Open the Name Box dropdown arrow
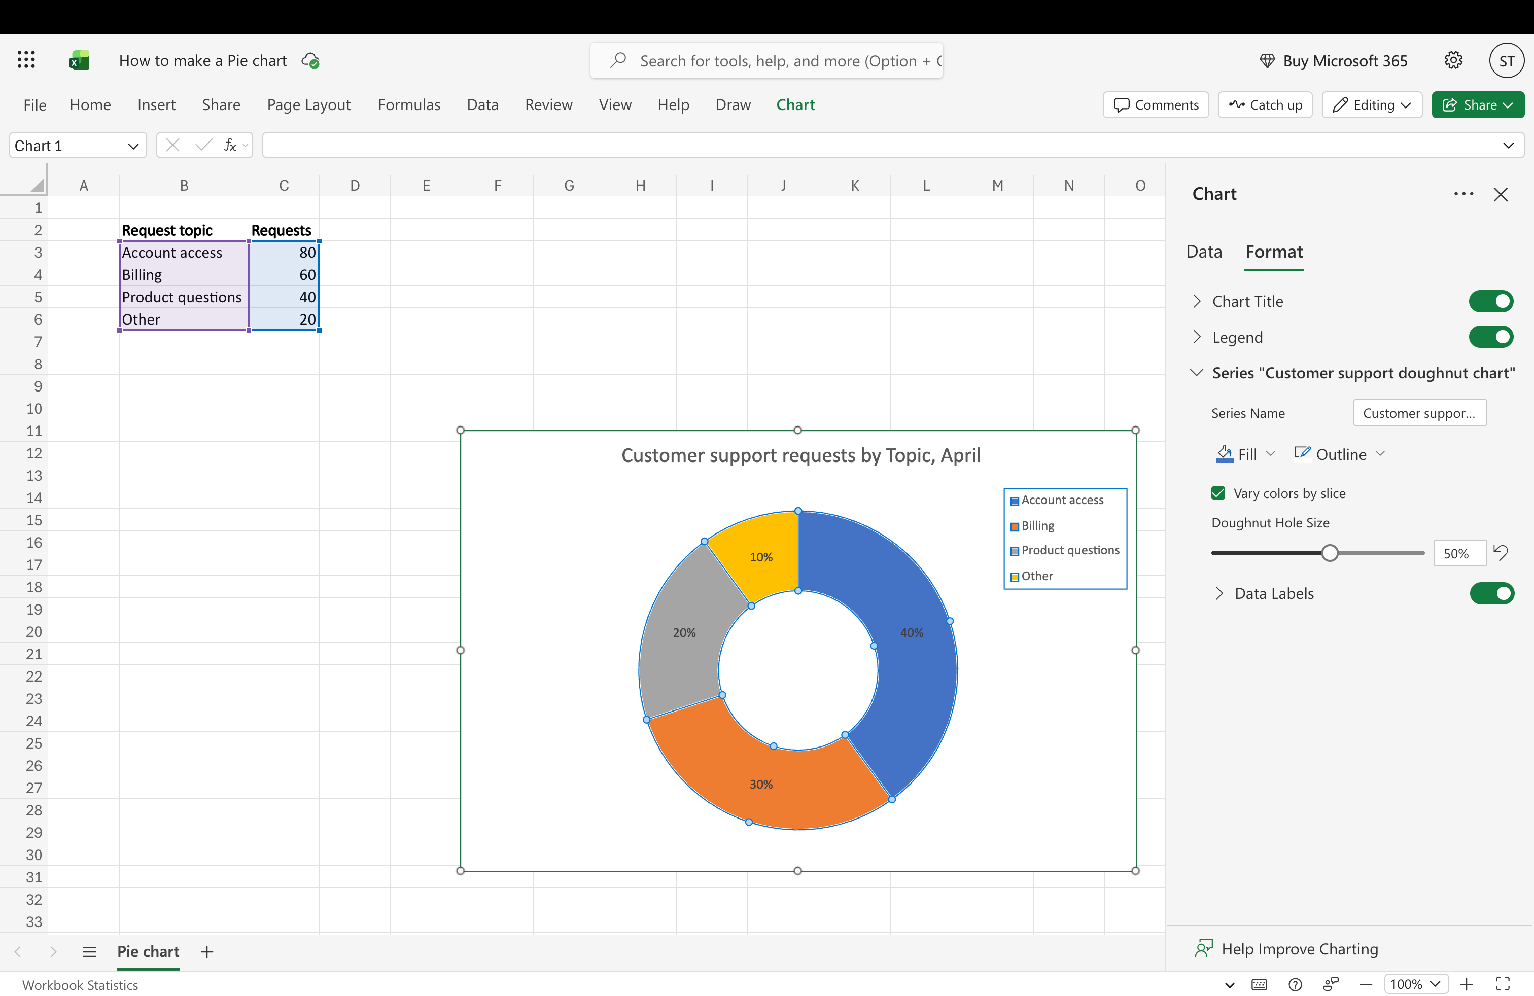The height and width of the screenshot is (996, 1534). point(133,146)
